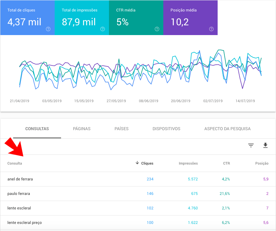276x231 pixels.
Task: Open the PÁGINAS tab
Action: (x=82, y=128)
